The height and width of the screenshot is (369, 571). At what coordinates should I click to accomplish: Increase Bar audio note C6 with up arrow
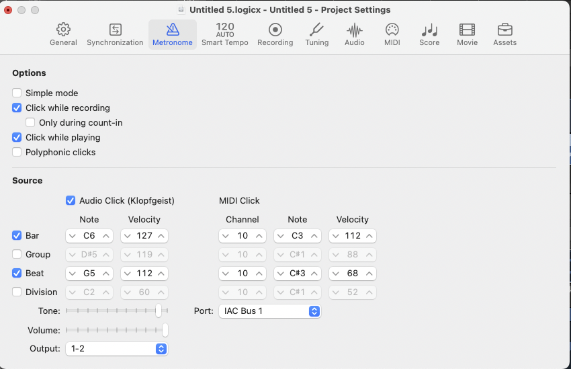point(106,236)
